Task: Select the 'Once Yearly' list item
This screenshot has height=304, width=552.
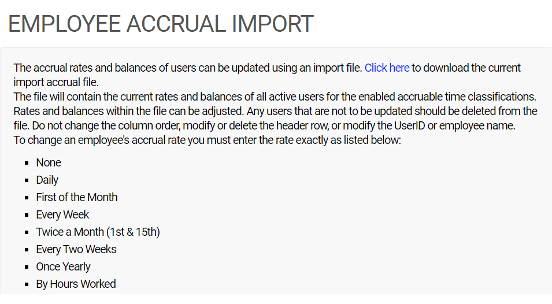Action: pyautogui.click(x=64, y=266)
